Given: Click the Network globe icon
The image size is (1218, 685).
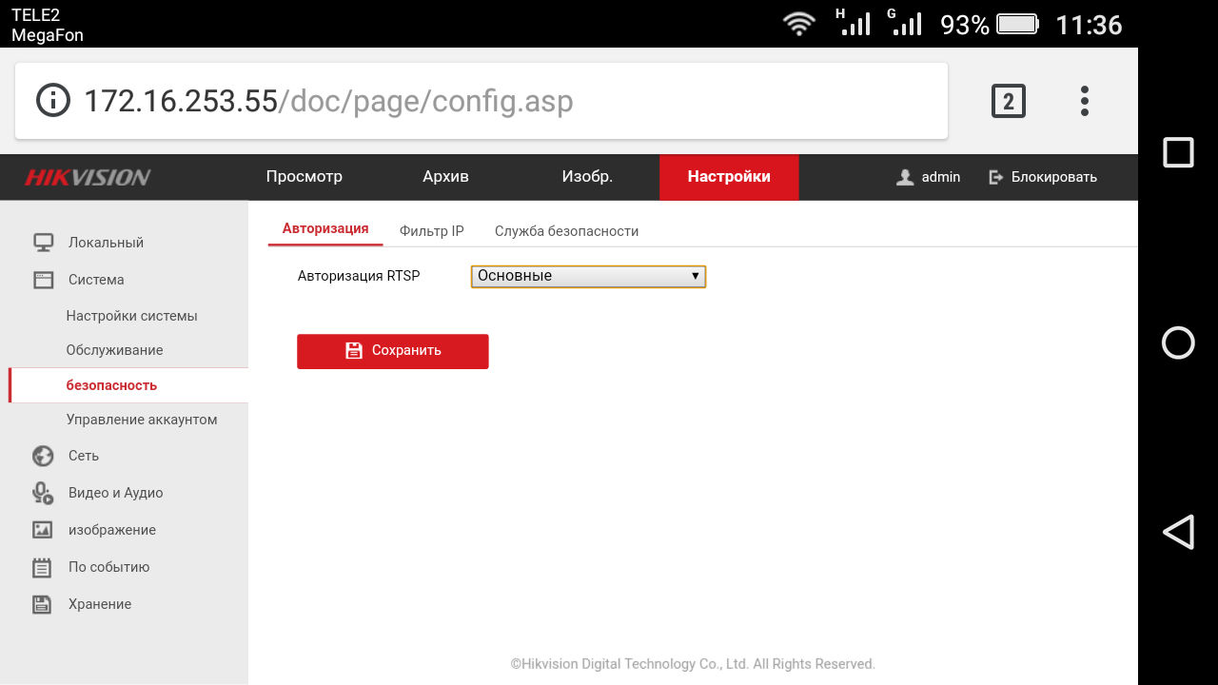Looking at the screenshot, I should tap(43, 456).
